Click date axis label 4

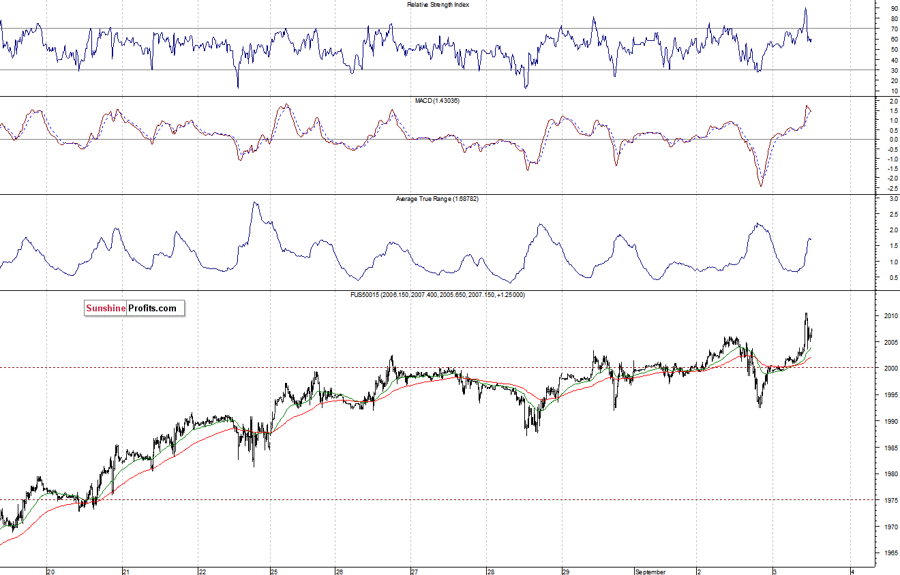852,572
